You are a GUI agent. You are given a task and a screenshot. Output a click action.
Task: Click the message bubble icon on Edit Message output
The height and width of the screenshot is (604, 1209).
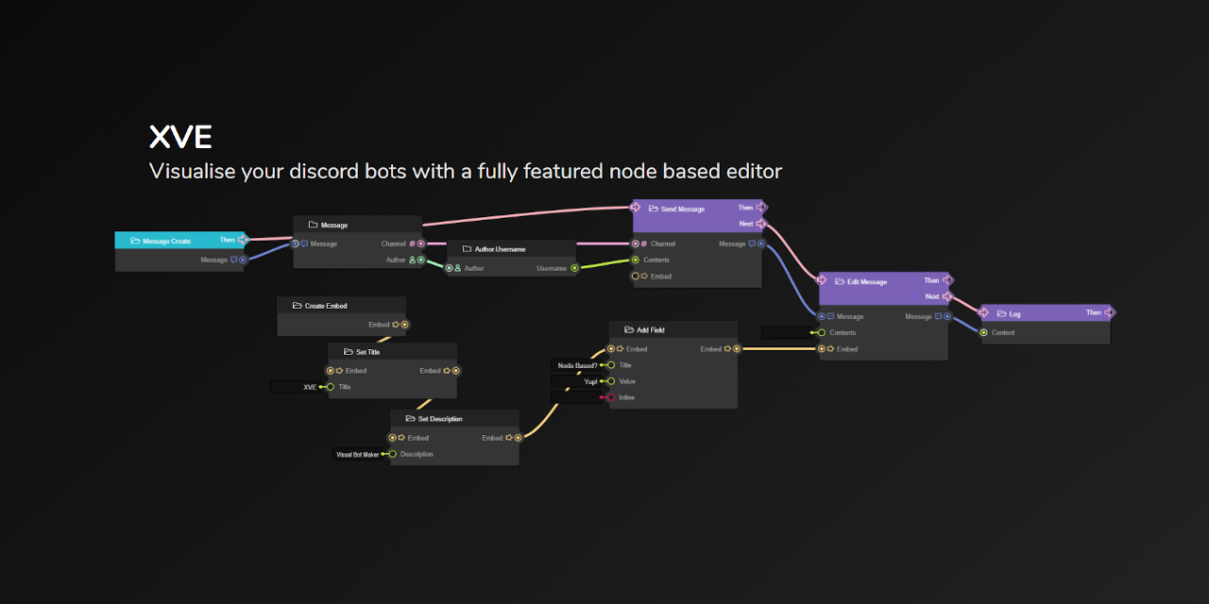937,316
